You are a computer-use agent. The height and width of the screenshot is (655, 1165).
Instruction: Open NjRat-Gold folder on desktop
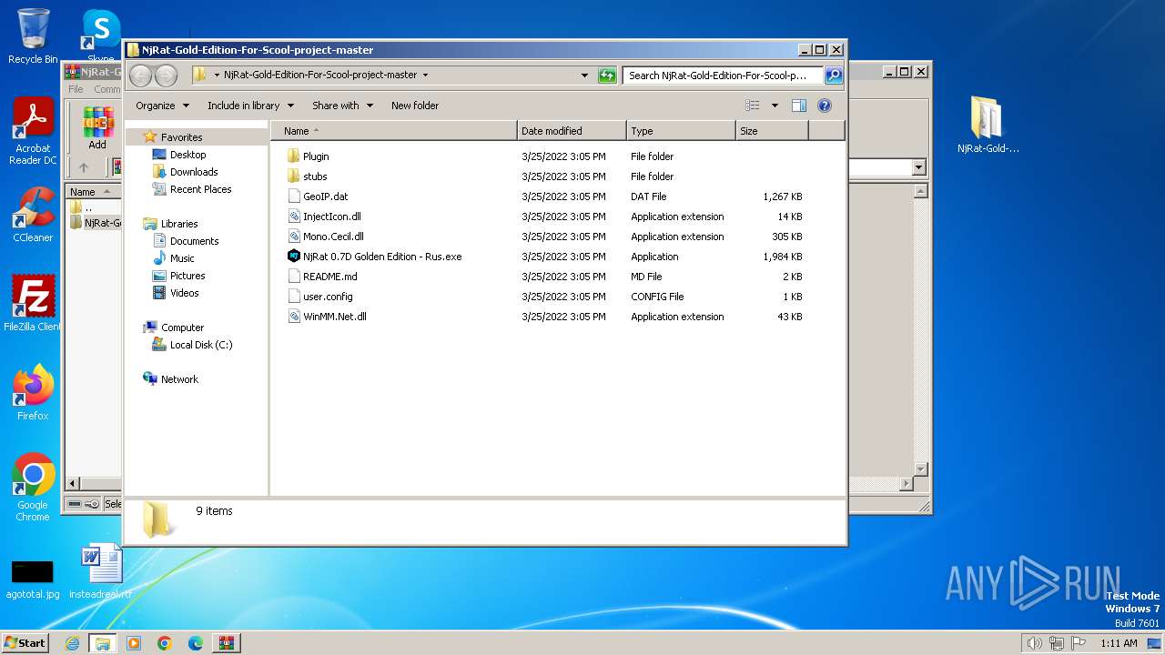[x=988, y=125]
